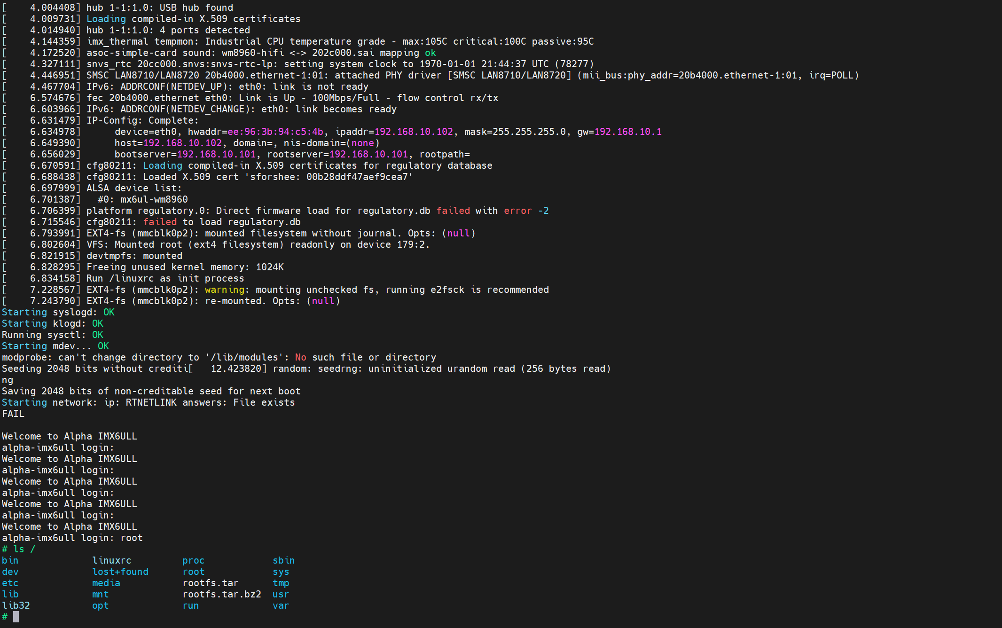Click the lib32 directory entry
Viewport: 1002px width, 628px height.
click(x=16, y=605)
